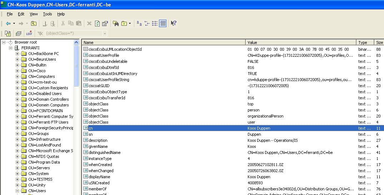The width and height of the screenshot is (384, 195).
Task: Expand the OU=Cisco tree node
Action: pos(18,71)
